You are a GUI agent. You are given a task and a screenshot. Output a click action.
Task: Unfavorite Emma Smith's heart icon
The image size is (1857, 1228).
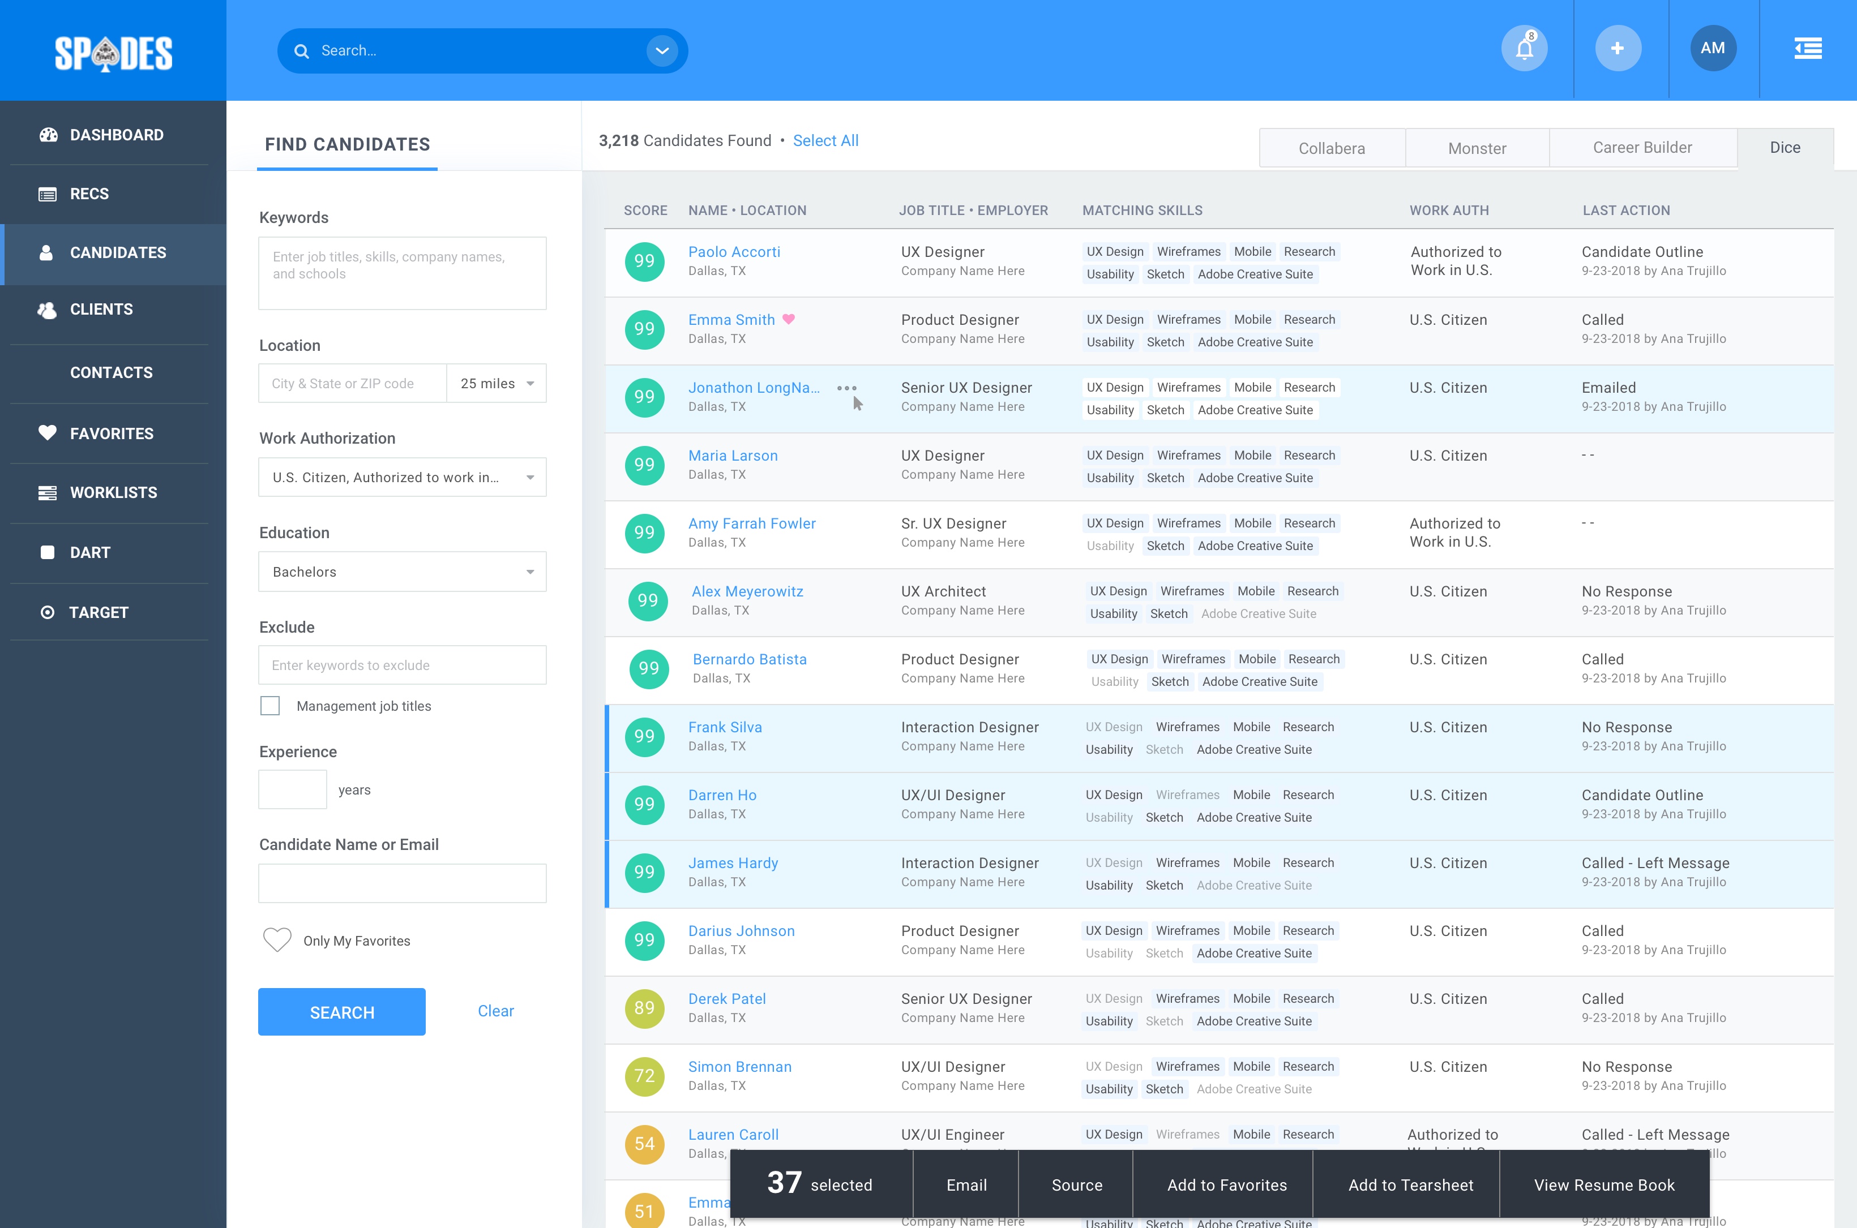pos(789,320)
